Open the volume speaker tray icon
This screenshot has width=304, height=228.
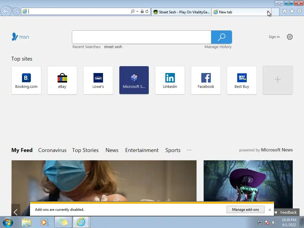274,222
